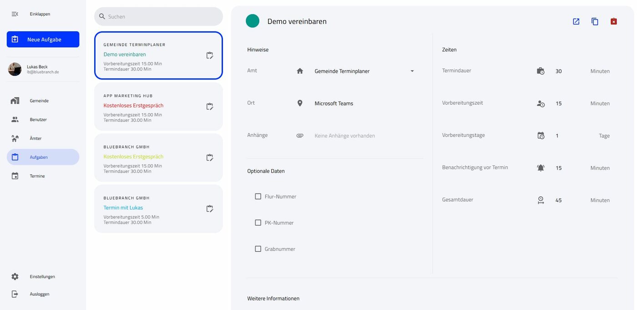Collapse the sidebar with Einklappen icon
Image resolution: width=637 pixels, height=310 pixels.
point(15,14)
